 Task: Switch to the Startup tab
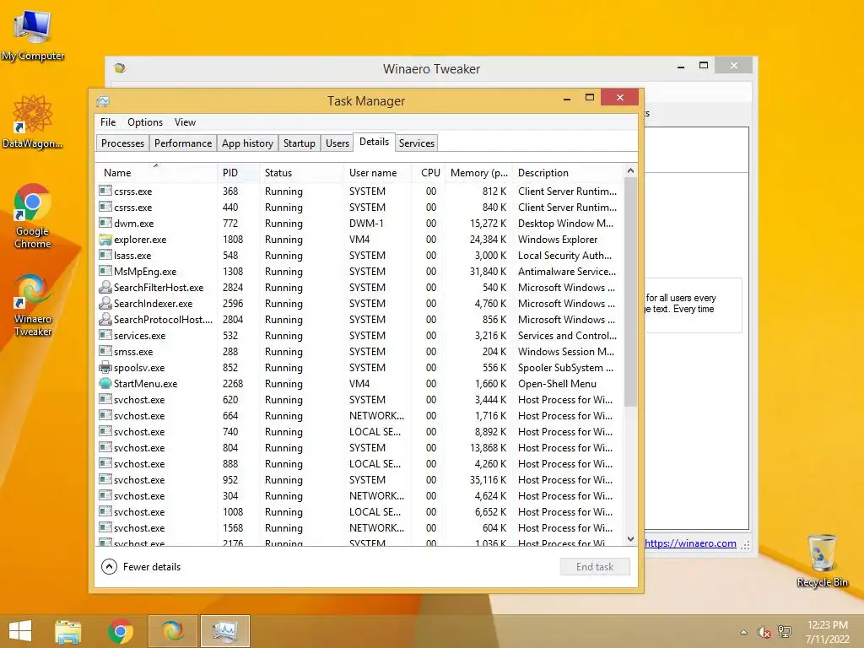pyautogui.click(x=300, y=143)
